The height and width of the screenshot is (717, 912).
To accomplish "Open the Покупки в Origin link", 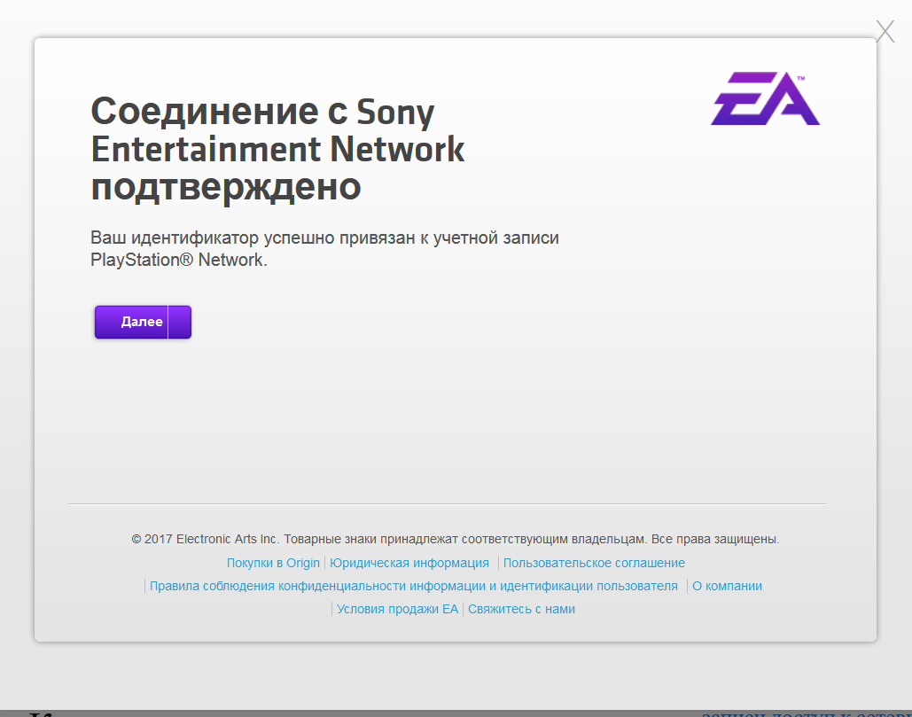I will [x=273, y=563].
